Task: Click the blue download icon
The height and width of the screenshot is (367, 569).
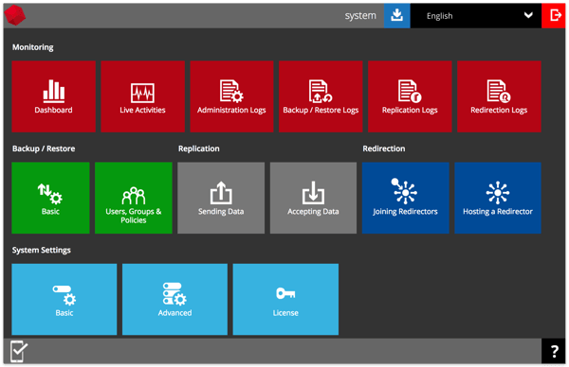Action: 397,15
